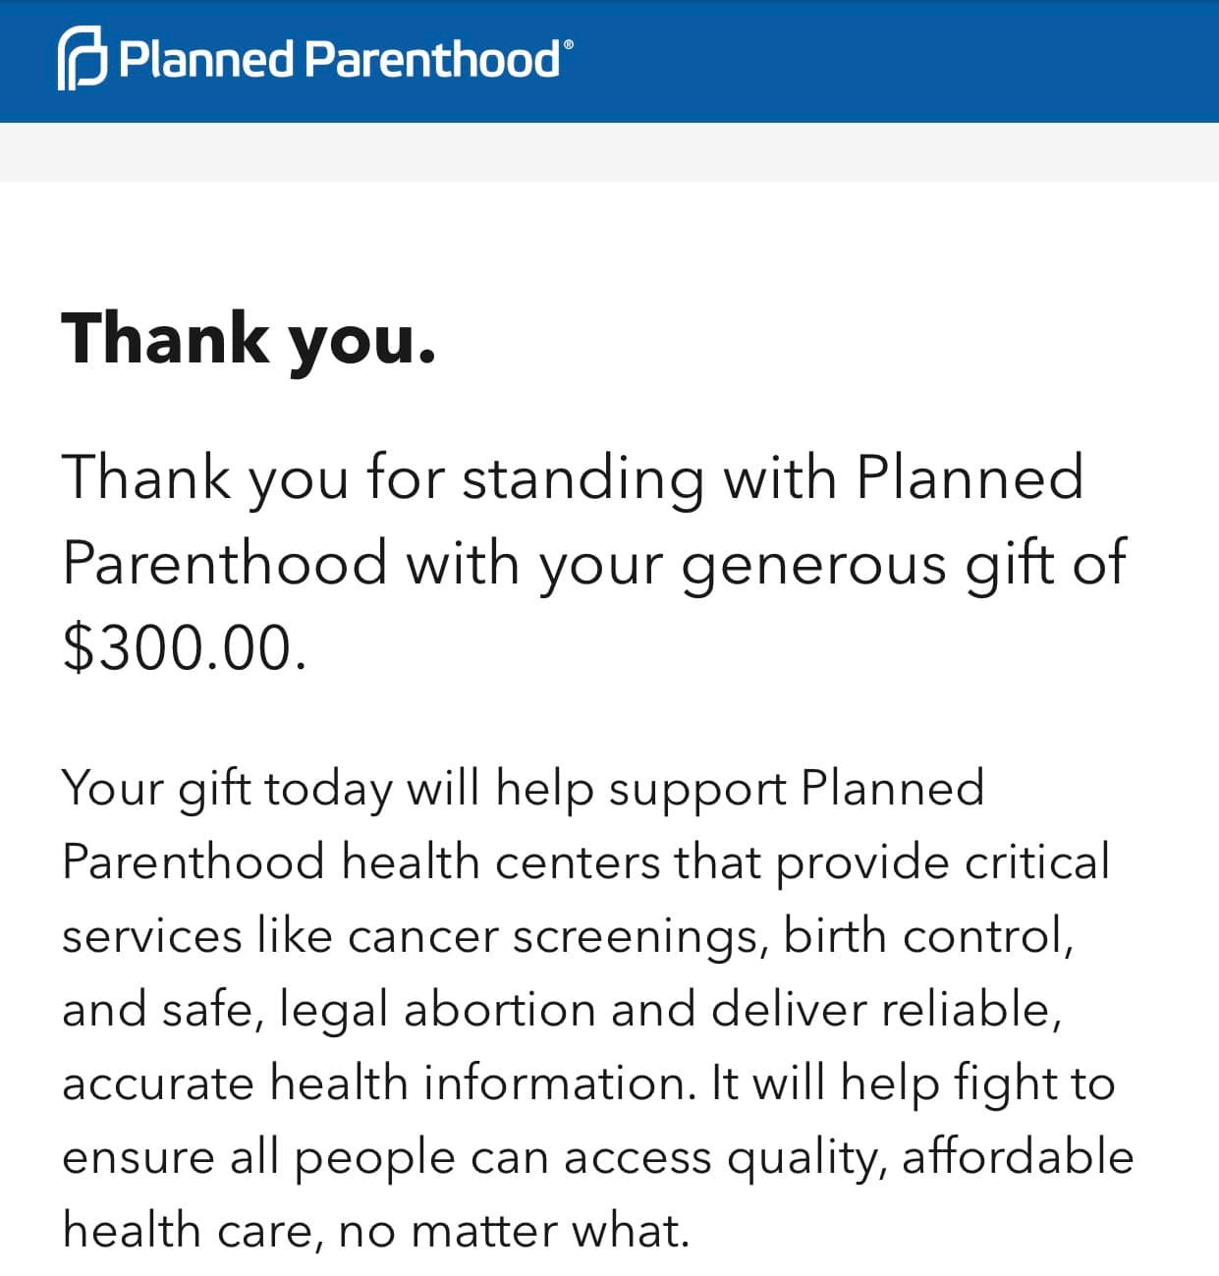Click the Planned Parenthood logo icon
The height and width of the screenshot is (1276, 1219).
tap(83, 60)
